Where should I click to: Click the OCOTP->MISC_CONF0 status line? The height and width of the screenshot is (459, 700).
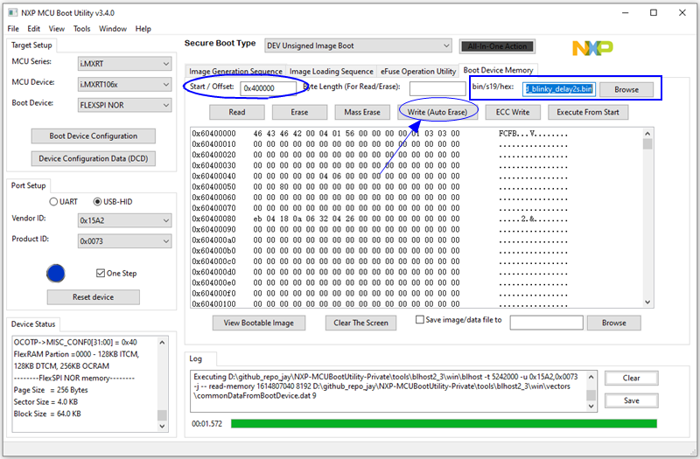75,342
